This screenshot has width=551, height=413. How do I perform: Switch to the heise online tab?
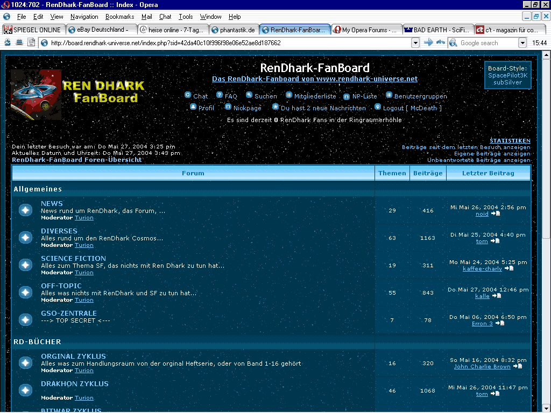click(x=172, y=30)
